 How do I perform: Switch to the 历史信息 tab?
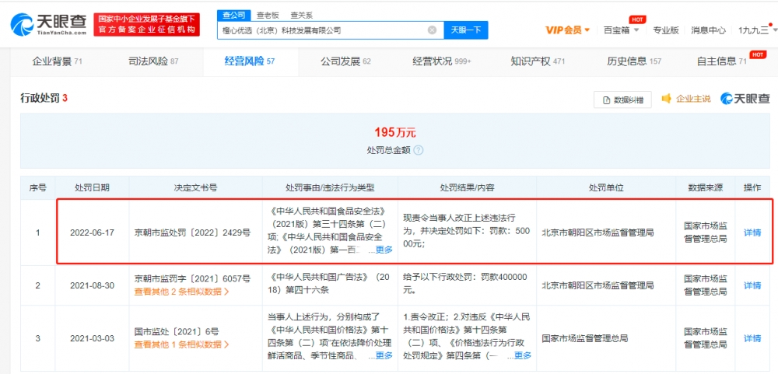[634, 61]
